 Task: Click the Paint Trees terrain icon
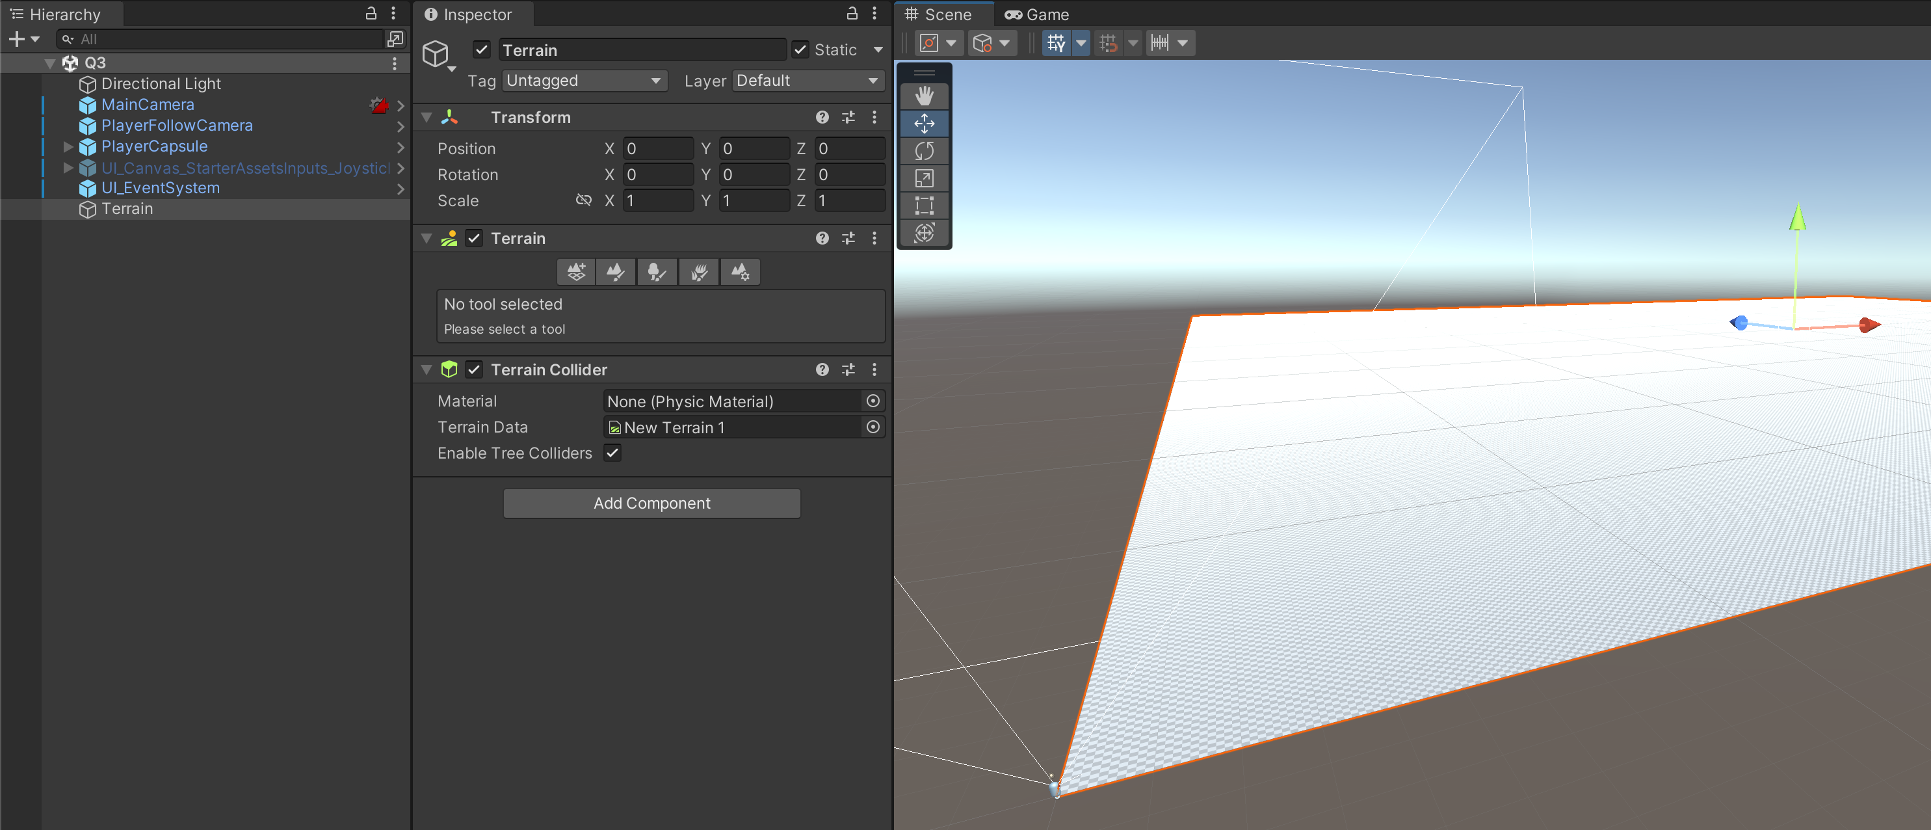click(x=657, y=271)
